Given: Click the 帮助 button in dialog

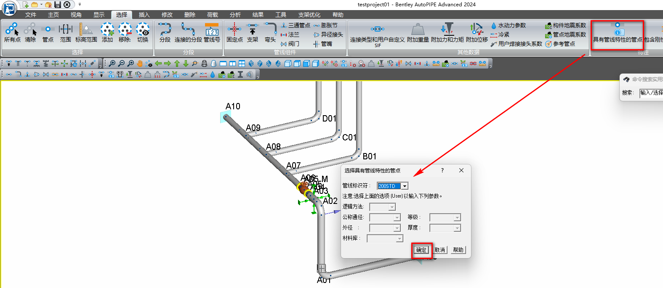Looking at the screenshot, I should (x=458, y=250).
